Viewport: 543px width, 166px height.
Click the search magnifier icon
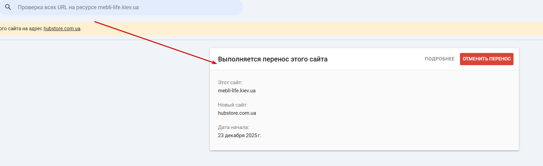[8, 7]
